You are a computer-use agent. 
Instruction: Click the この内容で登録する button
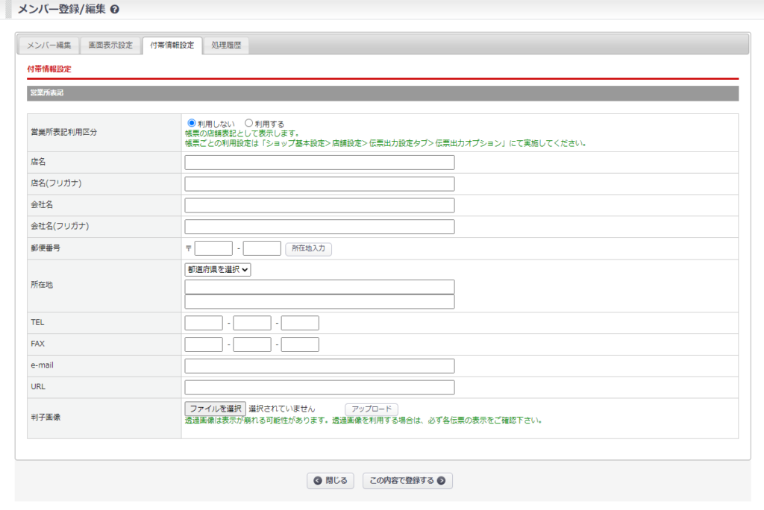point(407,481)
